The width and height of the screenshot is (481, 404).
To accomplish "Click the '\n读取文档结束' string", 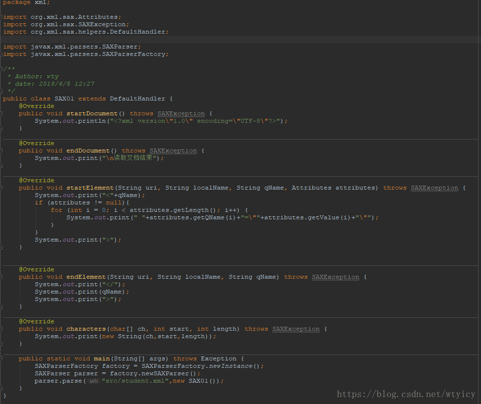I will 129,158.
